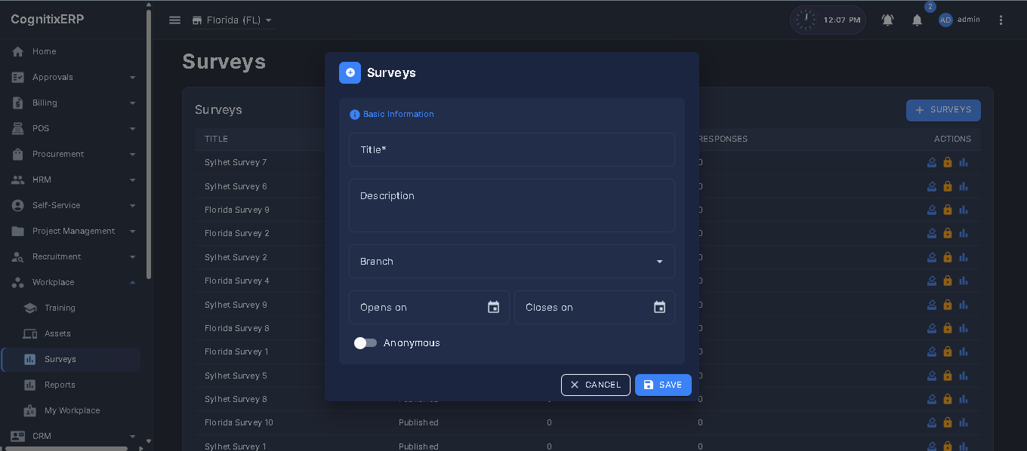Image resolution: width=1027 pixels, height=451 pixels.
Task: Click the lock icon for Sylhet Survey 6
Action: point(948,186)
